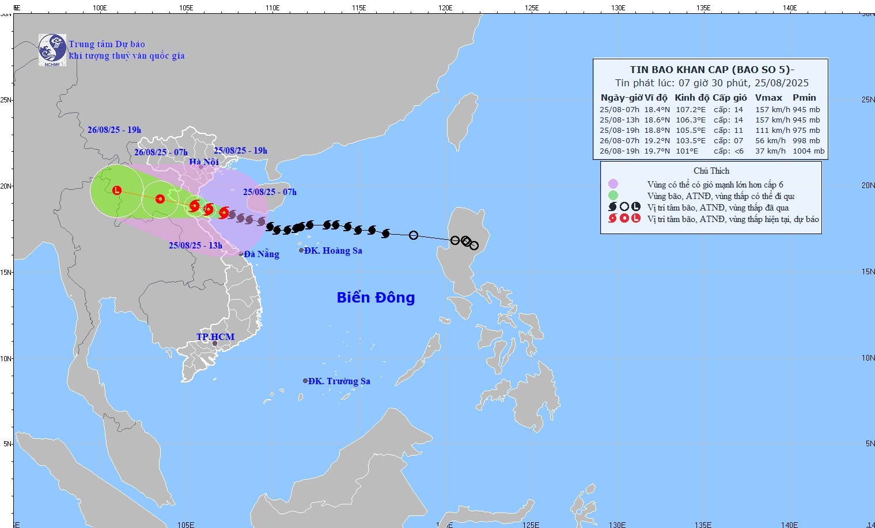Click the red L low-pressure forecast marker
Image resolution: width=875 pixels, height=528 pixels.
pyautogui.click(x=117, y=190)
